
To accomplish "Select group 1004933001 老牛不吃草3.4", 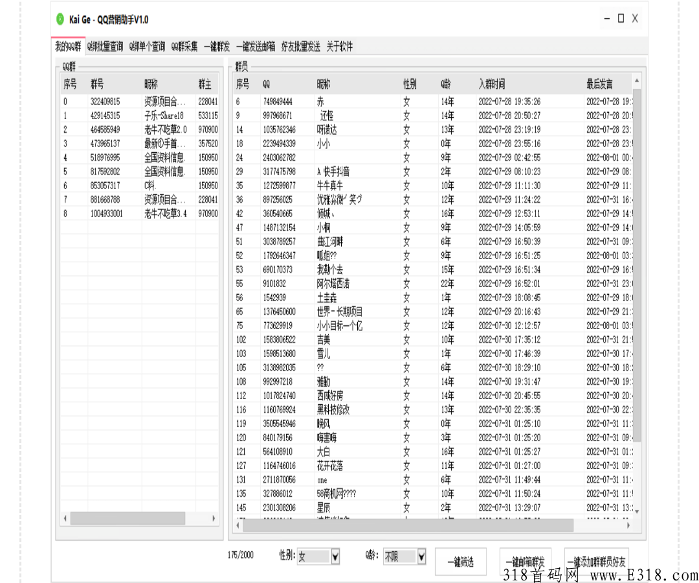I will point(140,214).
